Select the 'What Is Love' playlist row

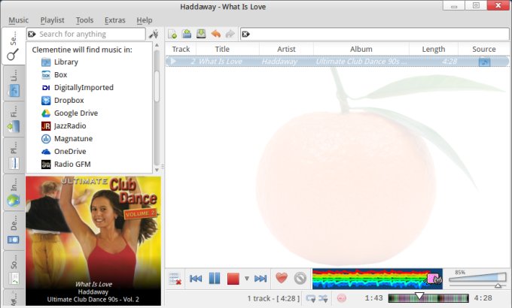coord(337,62)
